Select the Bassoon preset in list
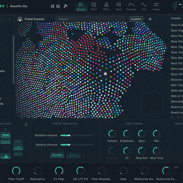The height and width of the screenshot is (183, 183). pos(177,79)
